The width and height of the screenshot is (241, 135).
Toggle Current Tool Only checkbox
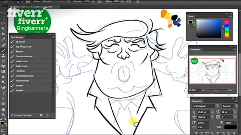click(x=12, y=115)
